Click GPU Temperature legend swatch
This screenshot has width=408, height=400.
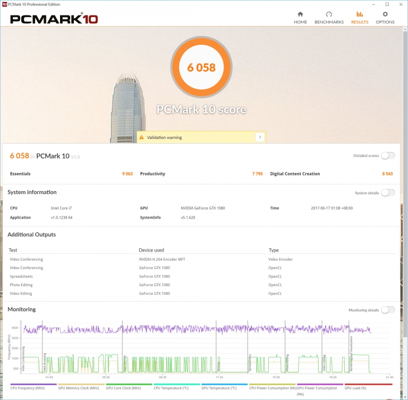pyautogui.click(x=224, y=384)
